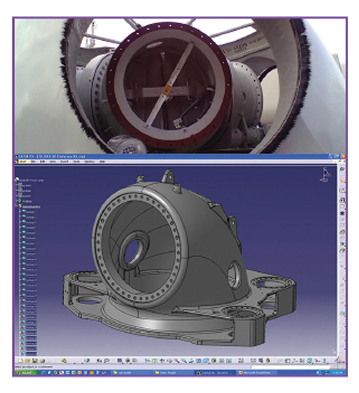The image size is (359, 393).
Task: Open the Edit menu
Action: [x=43, y=162]
